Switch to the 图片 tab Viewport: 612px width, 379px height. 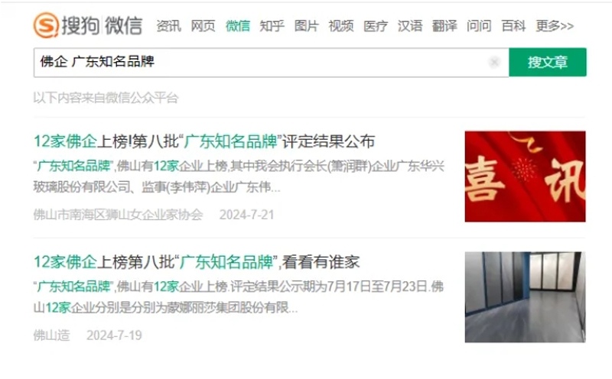pos(307,26)
